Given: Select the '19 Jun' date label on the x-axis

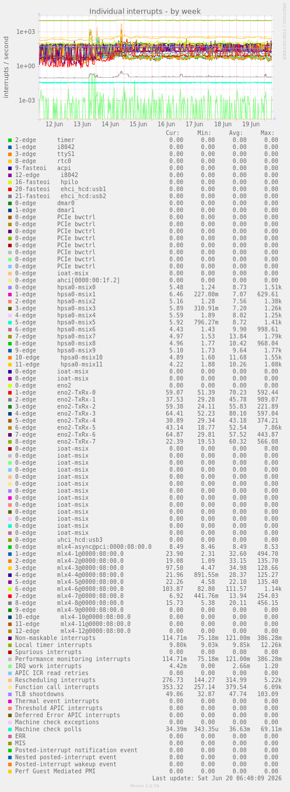Looking at the screenshot, I should [x=251, y=124].
